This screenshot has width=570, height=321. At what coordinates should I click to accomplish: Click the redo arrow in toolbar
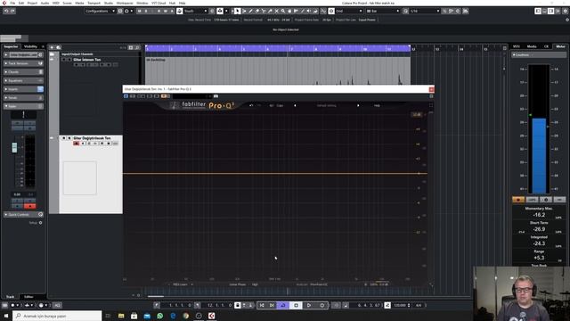click(12, 11)
